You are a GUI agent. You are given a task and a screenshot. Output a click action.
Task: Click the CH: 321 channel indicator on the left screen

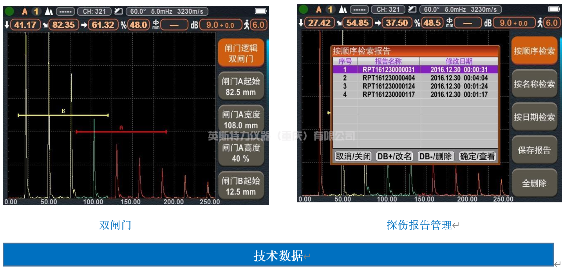pos(94,11)
